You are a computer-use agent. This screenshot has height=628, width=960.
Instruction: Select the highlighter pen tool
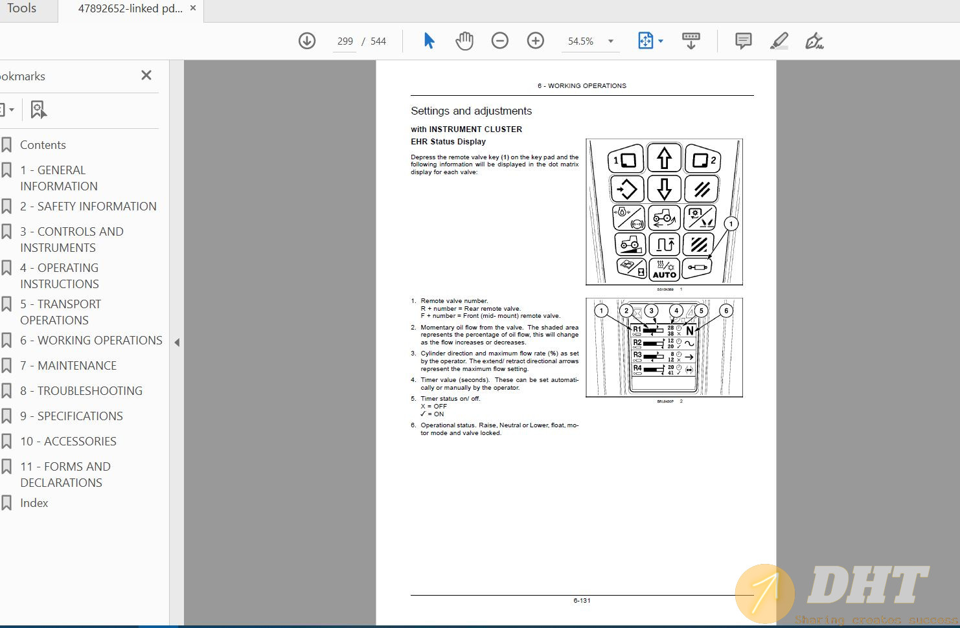click(x=779, y=41)
